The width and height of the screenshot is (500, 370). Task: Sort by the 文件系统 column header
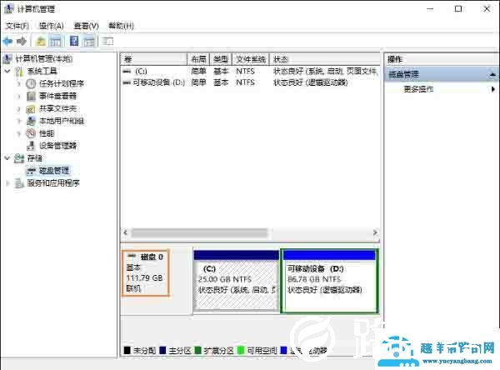[251, 59]
